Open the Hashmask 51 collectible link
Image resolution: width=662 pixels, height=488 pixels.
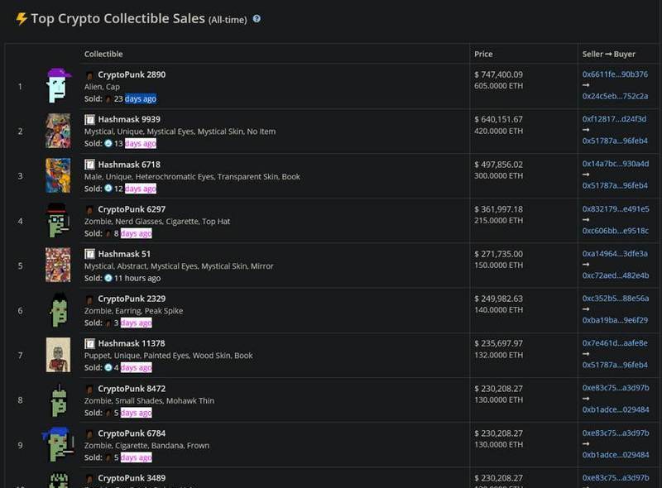(124, 254)
